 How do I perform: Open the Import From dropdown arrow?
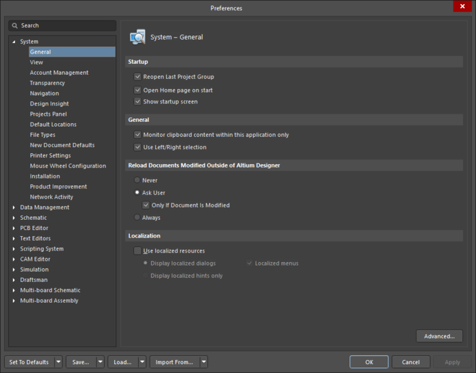[203, 362]
